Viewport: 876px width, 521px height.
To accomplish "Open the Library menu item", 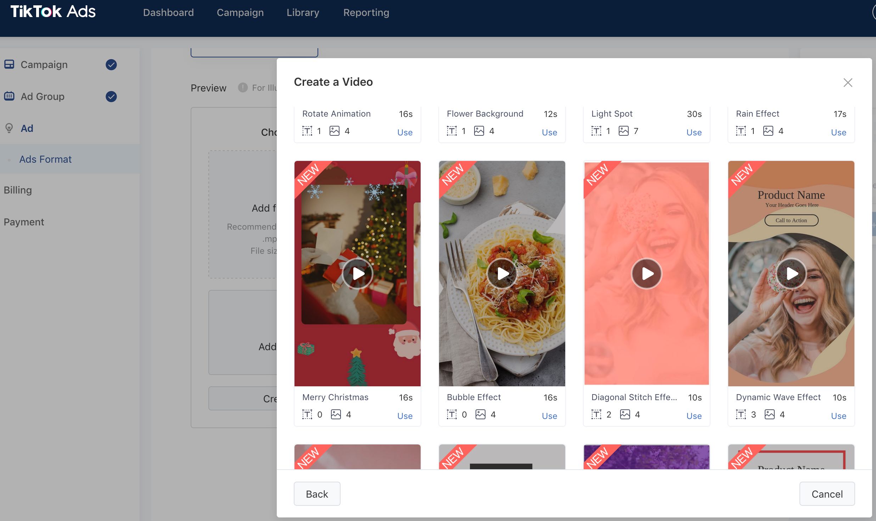I will click(303, 12).
